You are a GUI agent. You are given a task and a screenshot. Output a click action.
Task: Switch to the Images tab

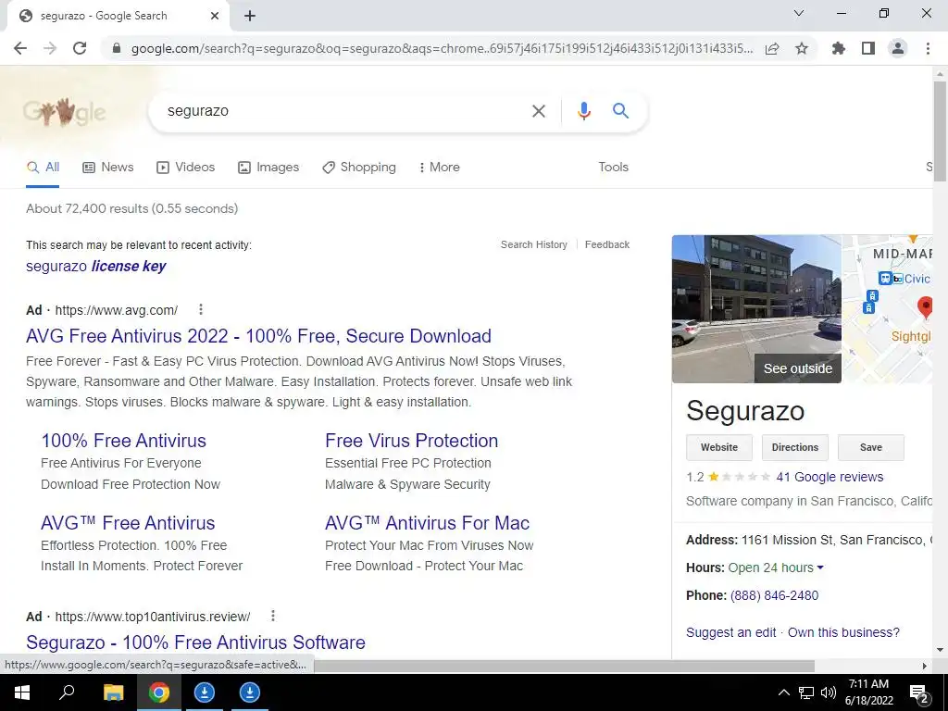tap(268, 168)
